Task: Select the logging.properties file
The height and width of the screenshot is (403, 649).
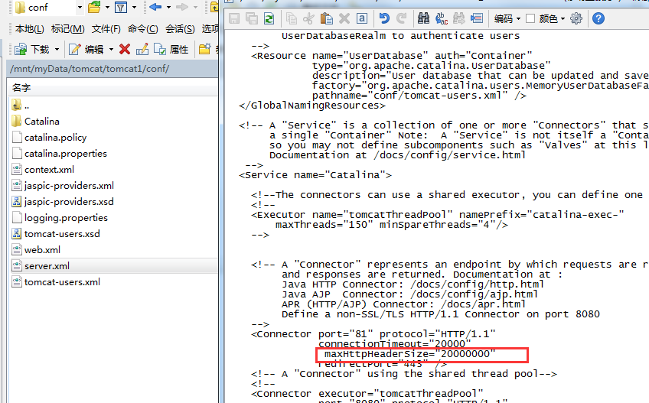Action: (60, 218)
